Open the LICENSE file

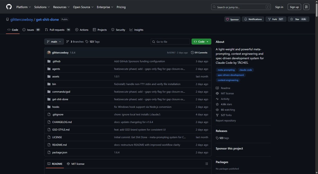(57, 137)
